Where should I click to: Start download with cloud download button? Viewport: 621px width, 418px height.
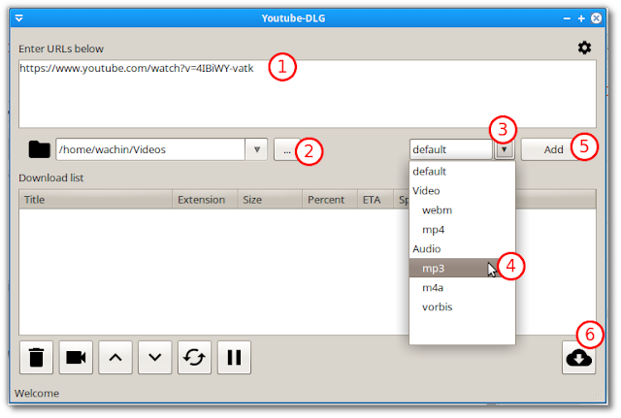(x=578, y=358)
